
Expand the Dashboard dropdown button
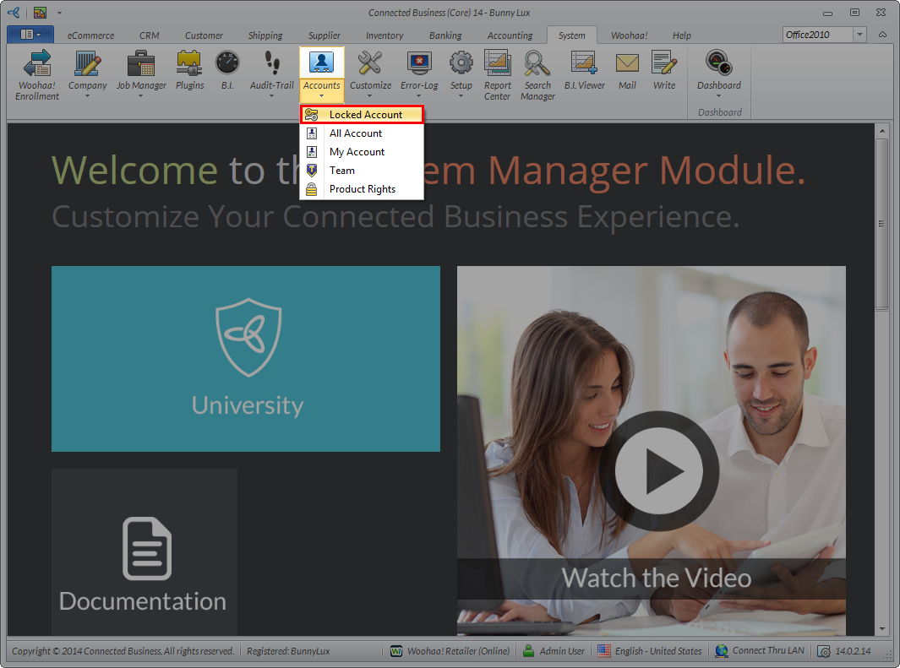718,95
